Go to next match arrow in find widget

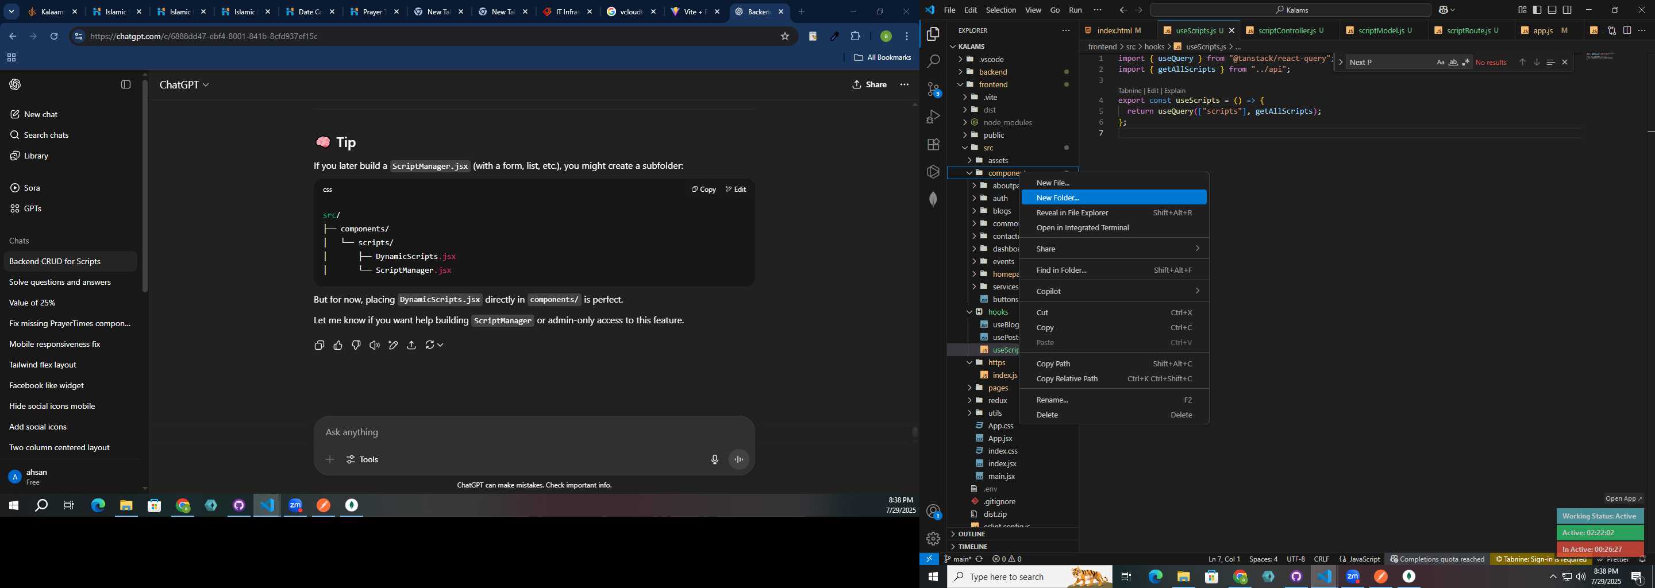click(x=1537, y=62)
